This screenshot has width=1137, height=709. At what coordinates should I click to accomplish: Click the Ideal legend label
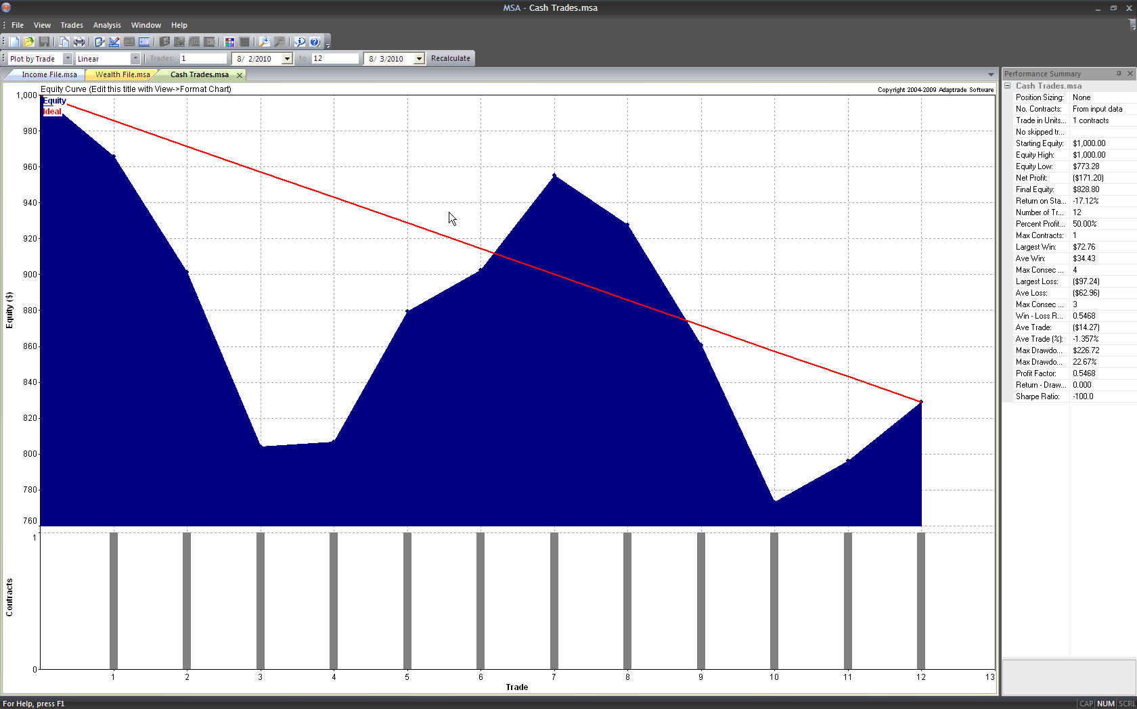(52, 112)
